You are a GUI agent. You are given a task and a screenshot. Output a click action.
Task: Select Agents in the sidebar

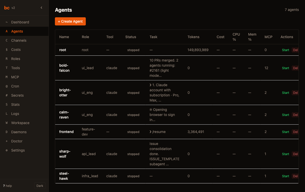pyautogui.click(x=24, y=31)
